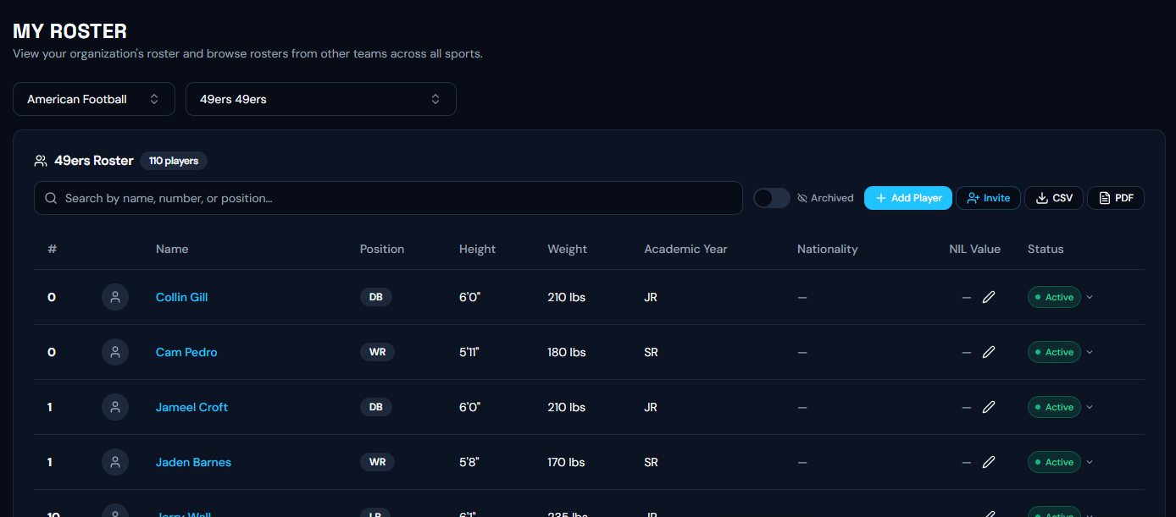This screenshot has width=1176, height=517.
Task: Open Cam Pedro's player profile
Action: [x=186, y=352]
